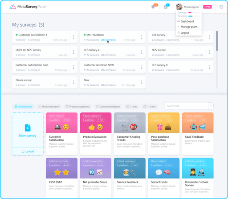The width and height of the screenshot is (228, 199).
Task: Select the Product experience filter tab
Action: click(77, 107)
